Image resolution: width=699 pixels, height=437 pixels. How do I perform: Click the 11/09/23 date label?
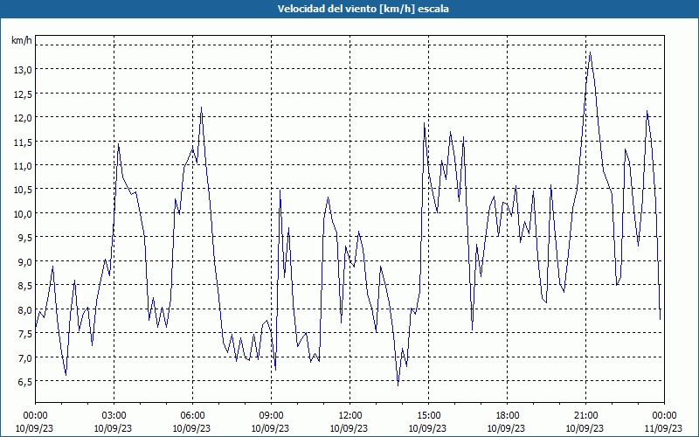point(664,428)
